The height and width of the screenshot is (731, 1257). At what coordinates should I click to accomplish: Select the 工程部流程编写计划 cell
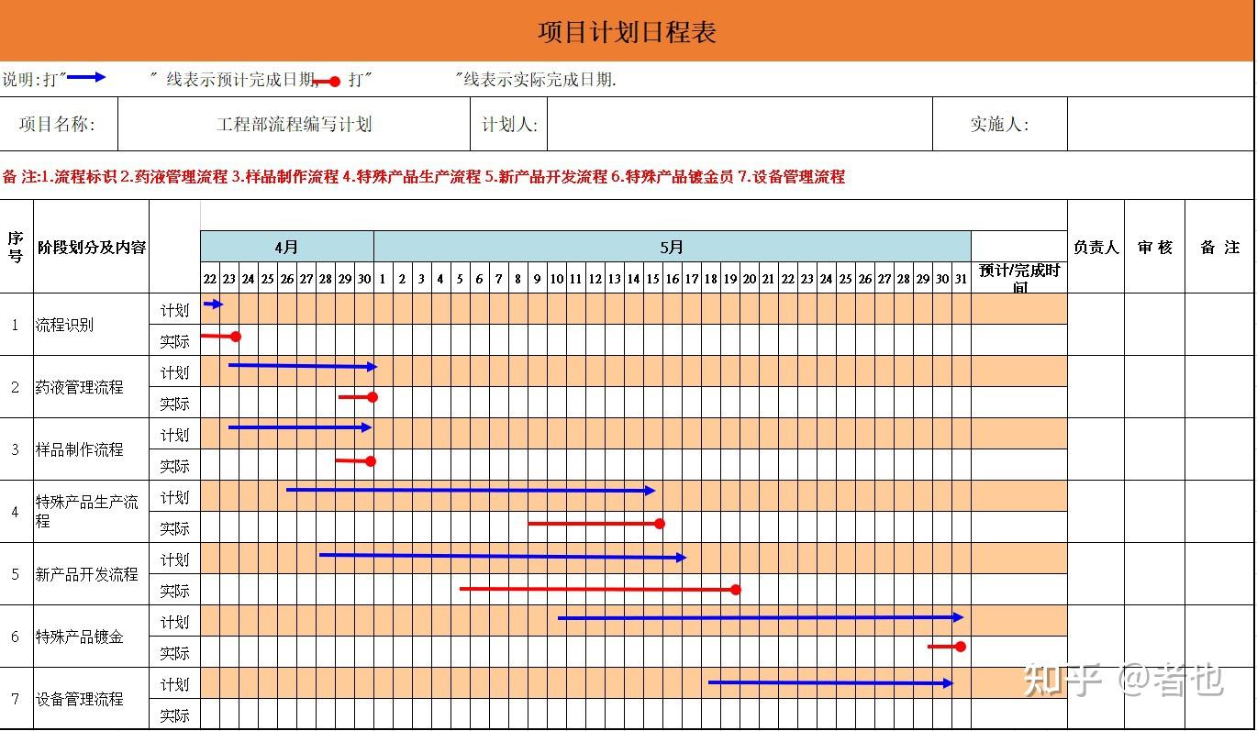(295, 125)
